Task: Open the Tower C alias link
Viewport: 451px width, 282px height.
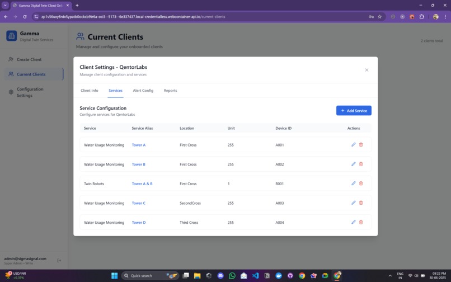Action: click(138, 203)
